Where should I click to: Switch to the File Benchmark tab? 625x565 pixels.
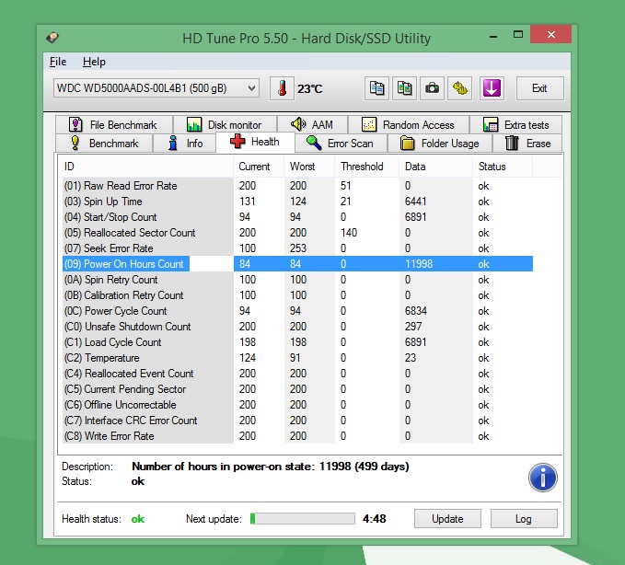114,125
